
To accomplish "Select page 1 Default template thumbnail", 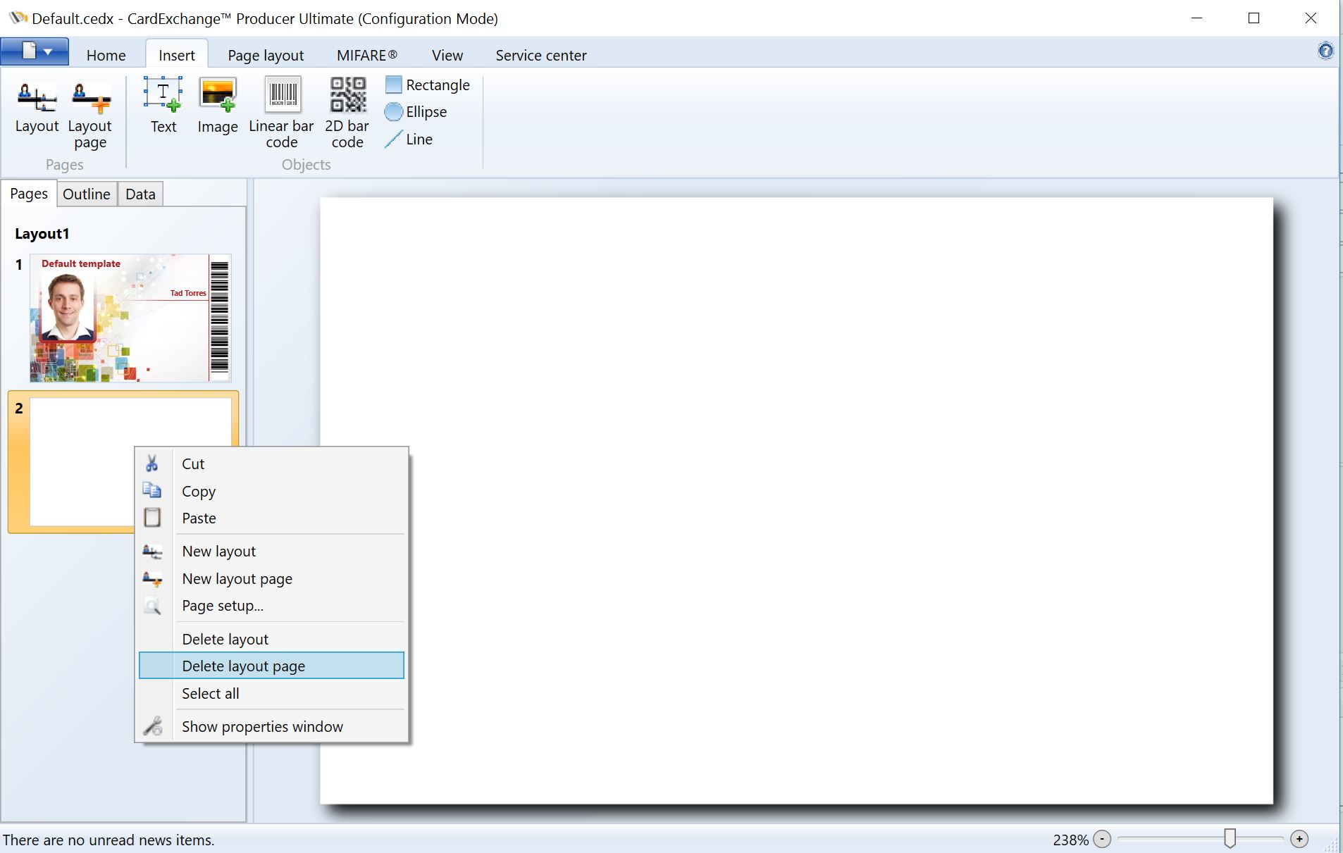I will click(x=130, y=318).
